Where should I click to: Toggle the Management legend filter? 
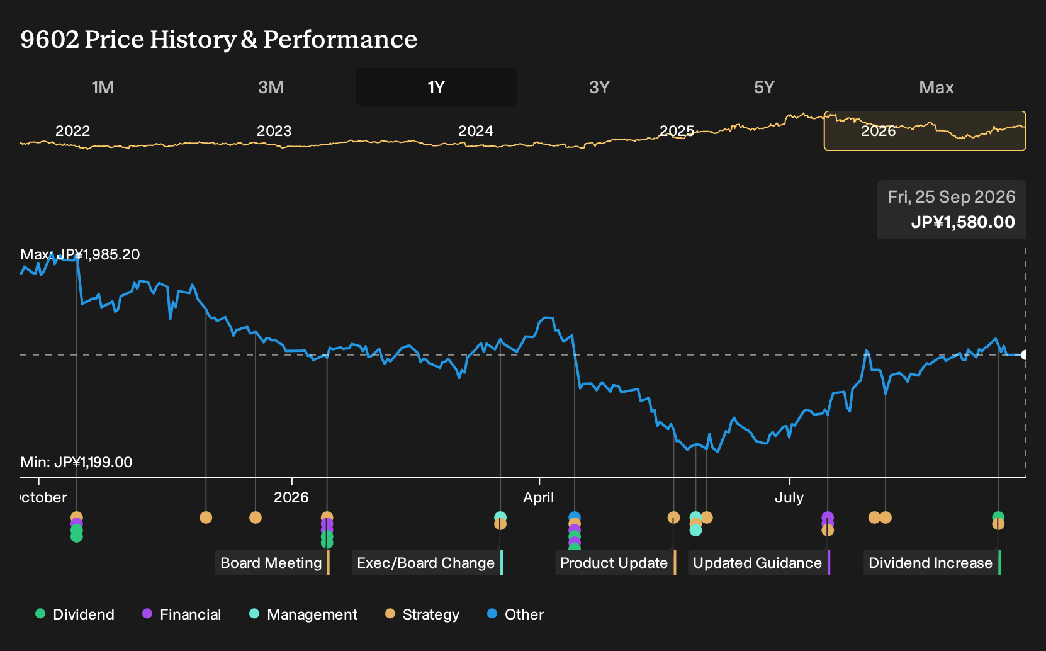303,614
